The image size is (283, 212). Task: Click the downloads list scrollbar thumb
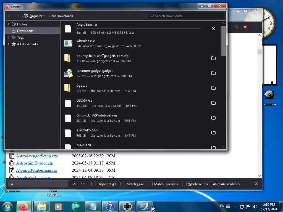[x=223, y=41]
